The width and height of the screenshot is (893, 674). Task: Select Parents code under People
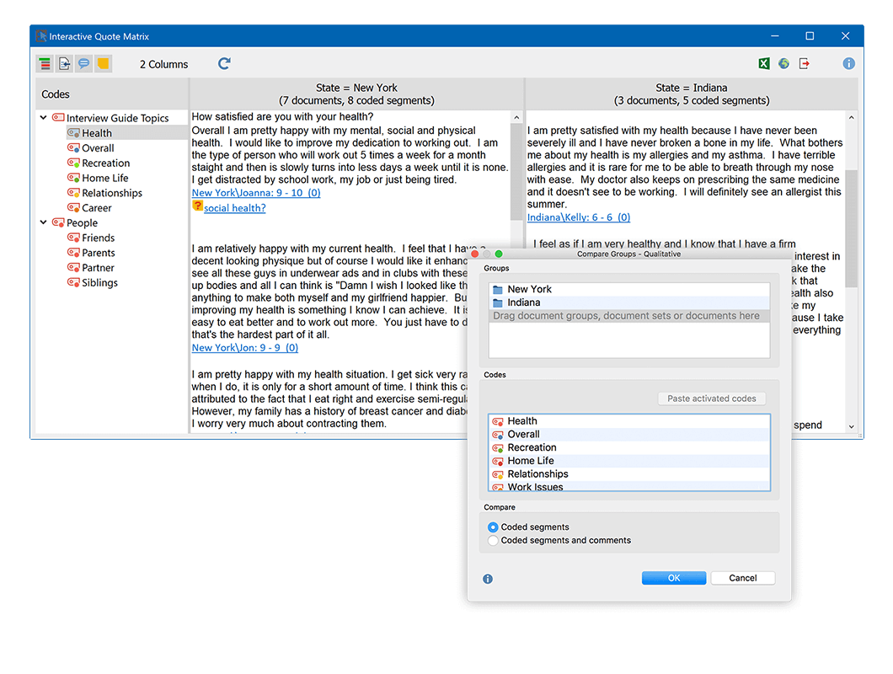click(99, 253)
